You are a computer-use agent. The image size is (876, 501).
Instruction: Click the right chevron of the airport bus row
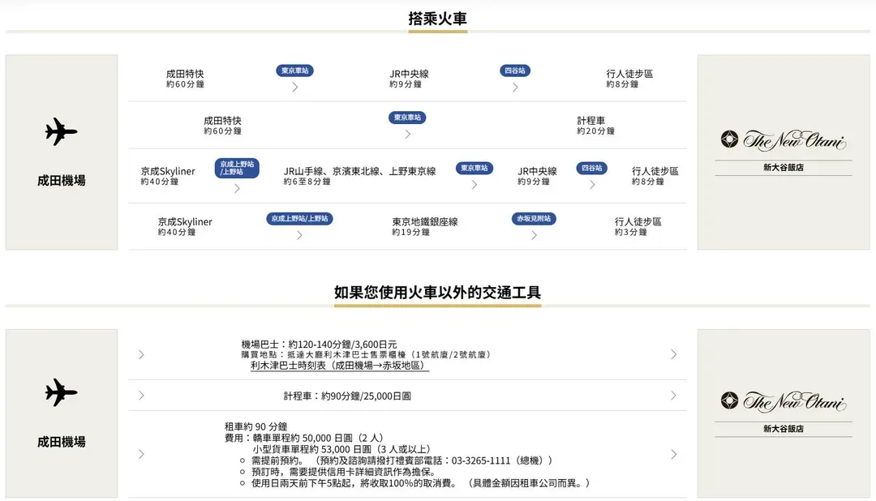pos(673,354)
